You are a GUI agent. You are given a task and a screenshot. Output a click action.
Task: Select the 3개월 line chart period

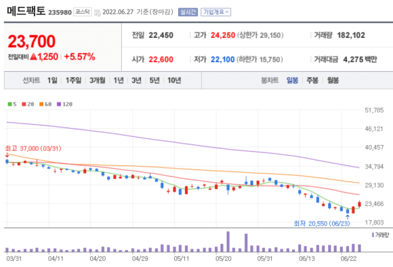(x=98, y=81)
